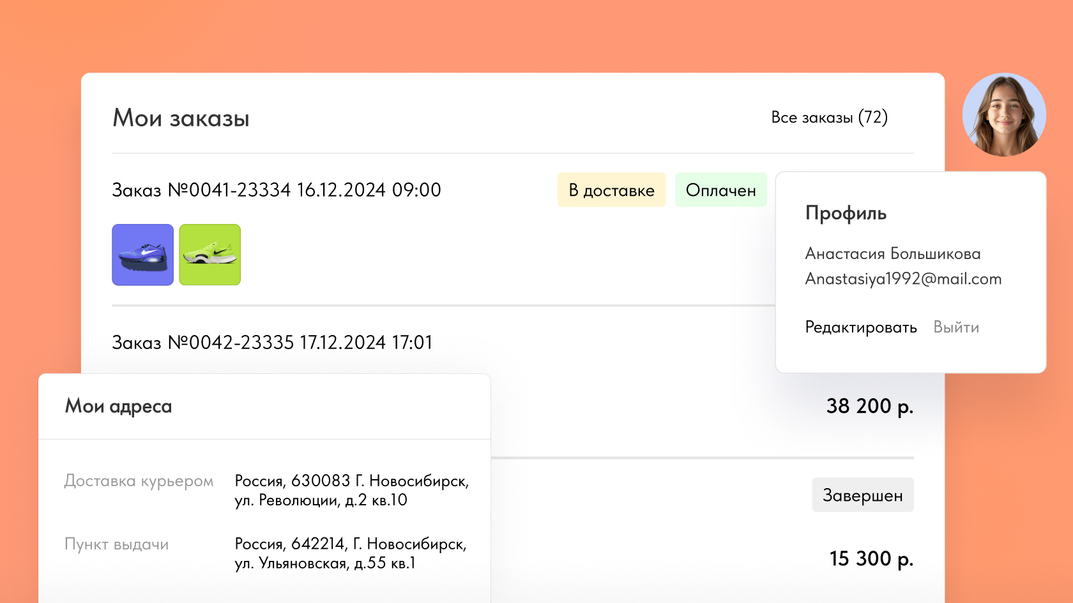Image resolution: width=1073 pixels, height=603 pixels.
Task: Click the Оплачен status badge
Action: (x=720, y=190)
